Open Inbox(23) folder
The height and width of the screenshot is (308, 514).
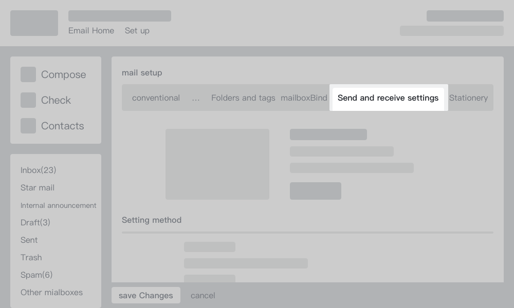coord(39,170)
